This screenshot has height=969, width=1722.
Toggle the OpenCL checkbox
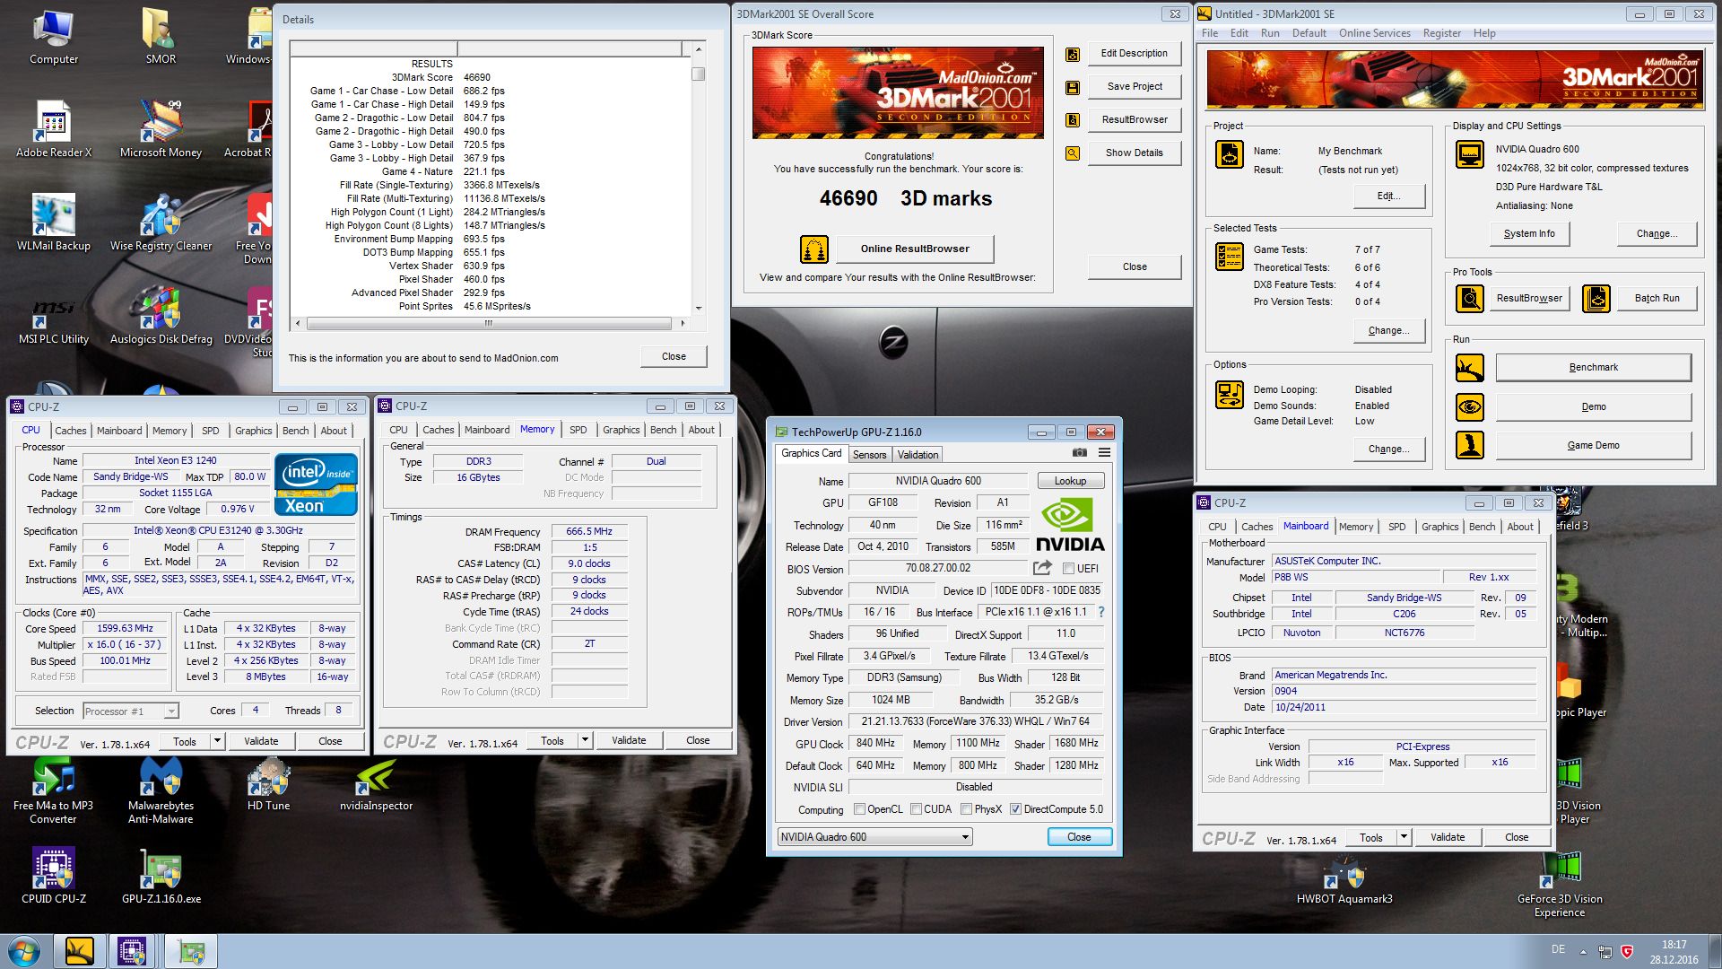[860, 809]
